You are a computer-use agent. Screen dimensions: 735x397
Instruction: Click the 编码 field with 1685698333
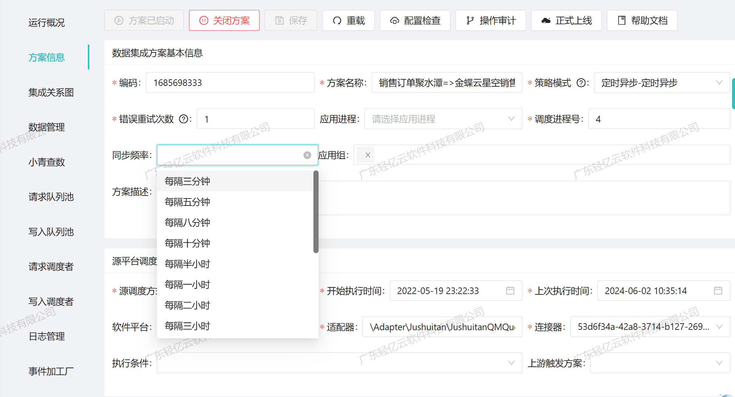[x=230, y=83]
